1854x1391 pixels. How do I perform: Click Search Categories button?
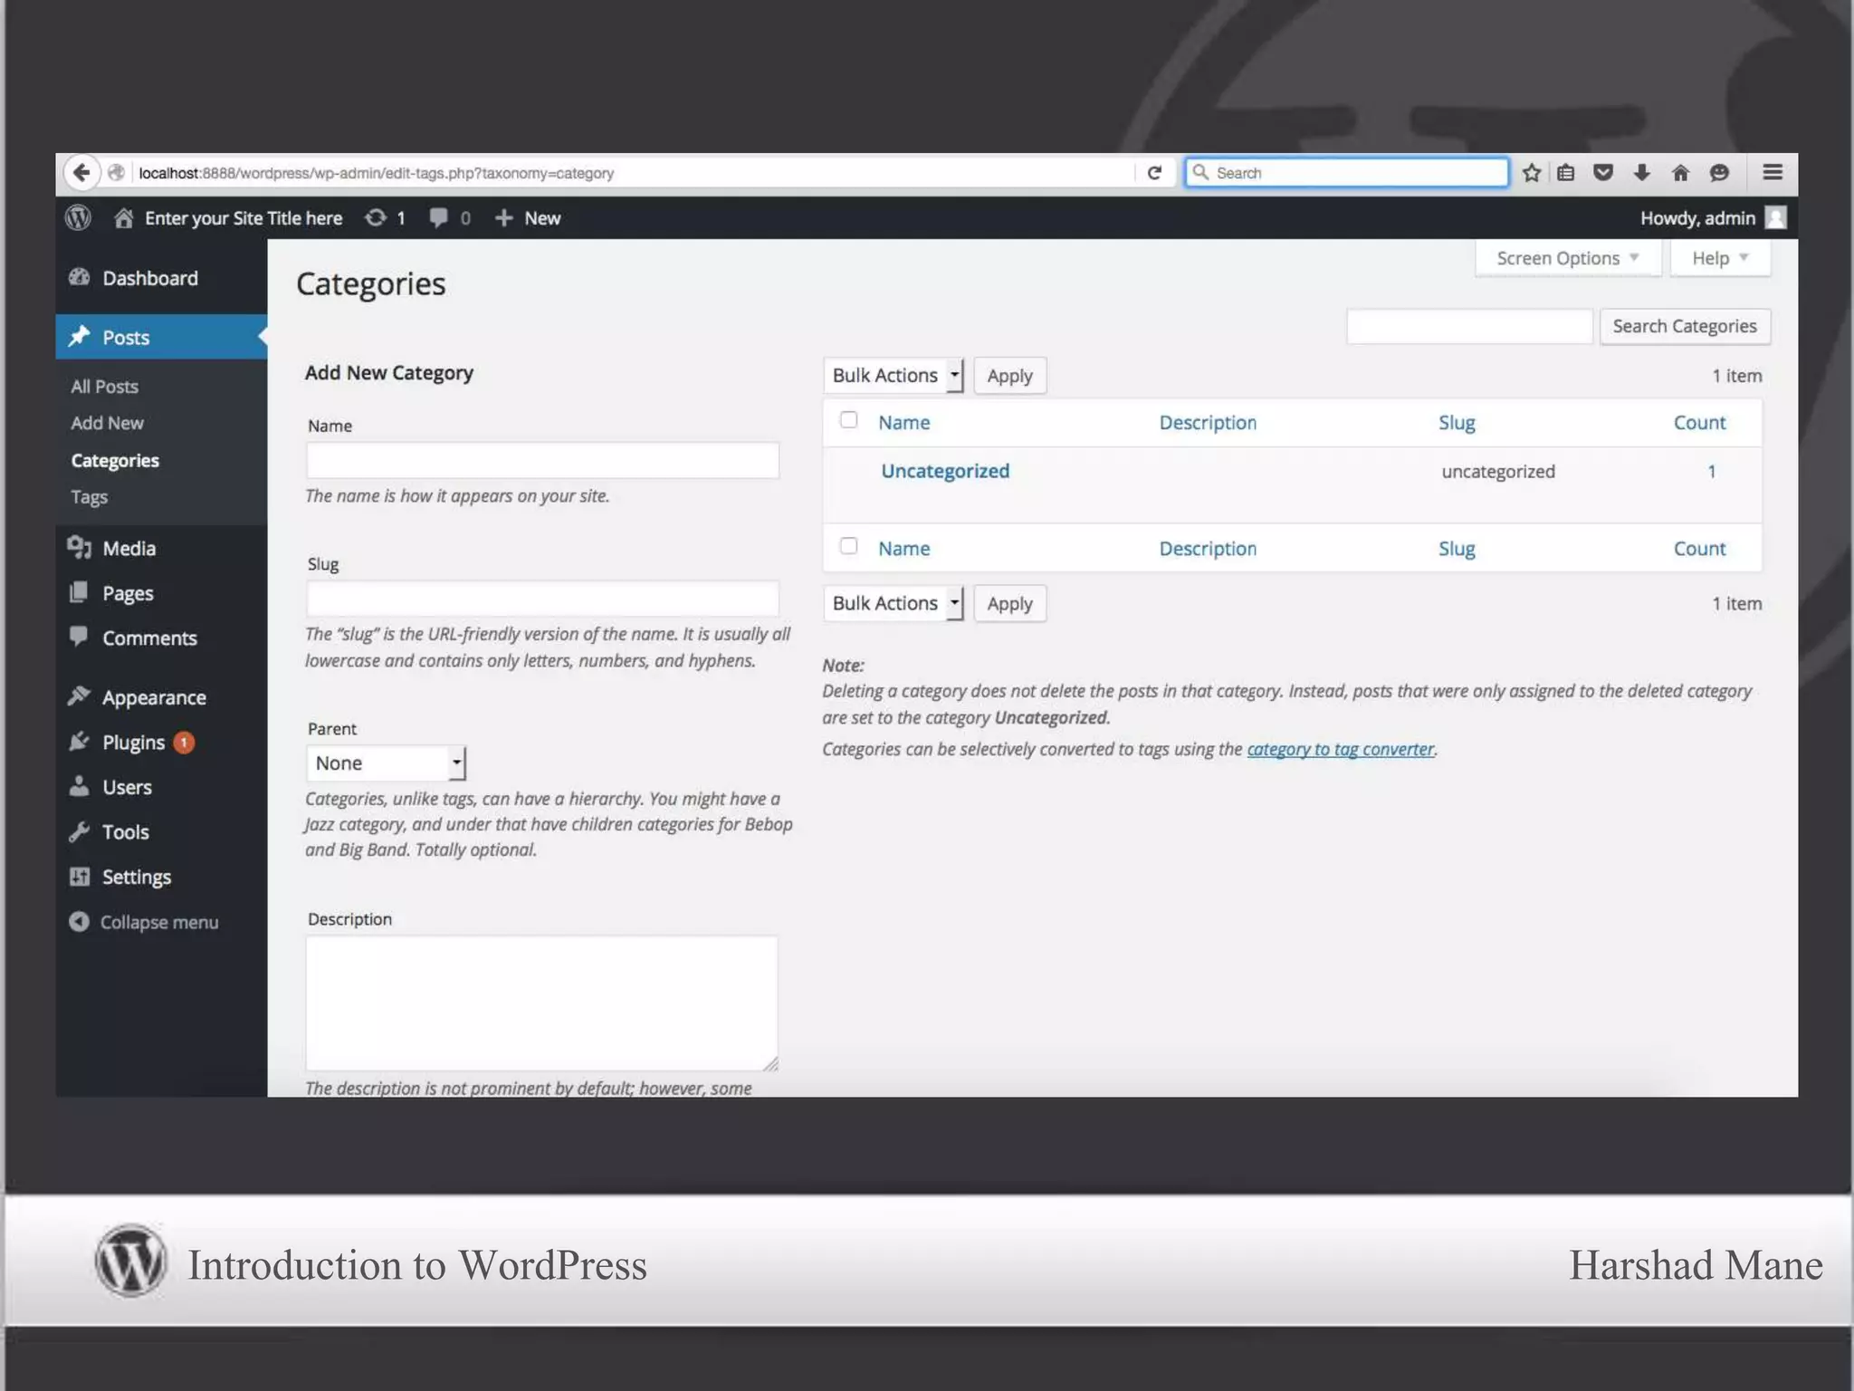tap(1685, 326)
